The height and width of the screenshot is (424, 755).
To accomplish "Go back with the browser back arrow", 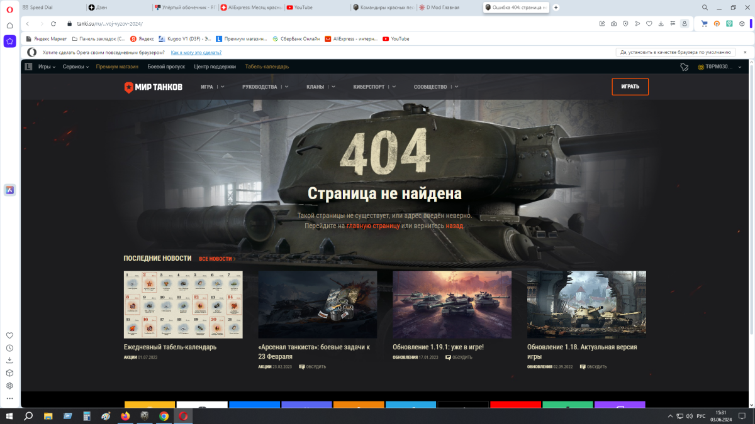I will tap(28, 24).
